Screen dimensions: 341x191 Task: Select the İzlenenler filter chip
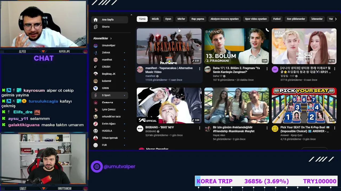click(317, 19)
